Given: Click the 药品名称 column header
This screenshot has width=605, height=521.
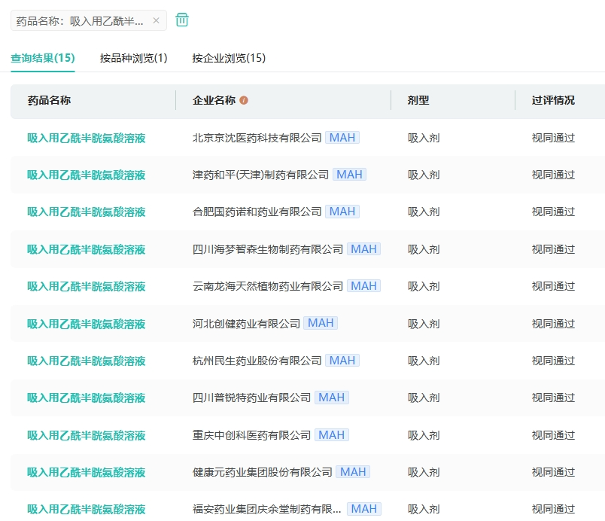Looking at the screenshot, I should [49, 100].
